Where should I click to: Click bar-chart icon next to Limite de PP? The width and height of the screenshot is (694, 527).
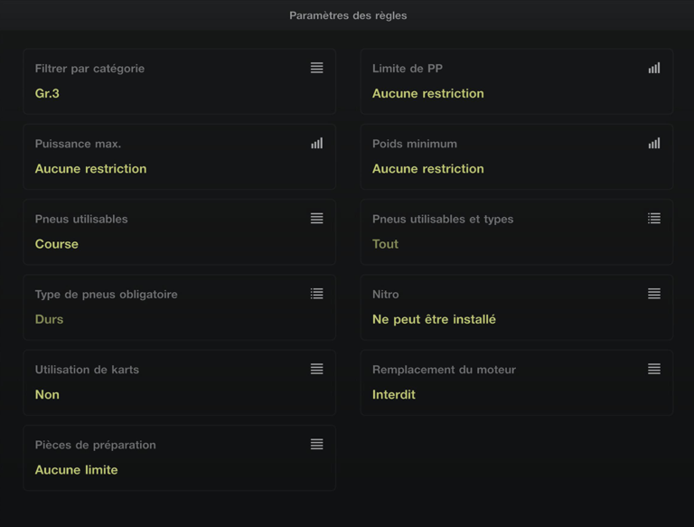pos(653,68)
